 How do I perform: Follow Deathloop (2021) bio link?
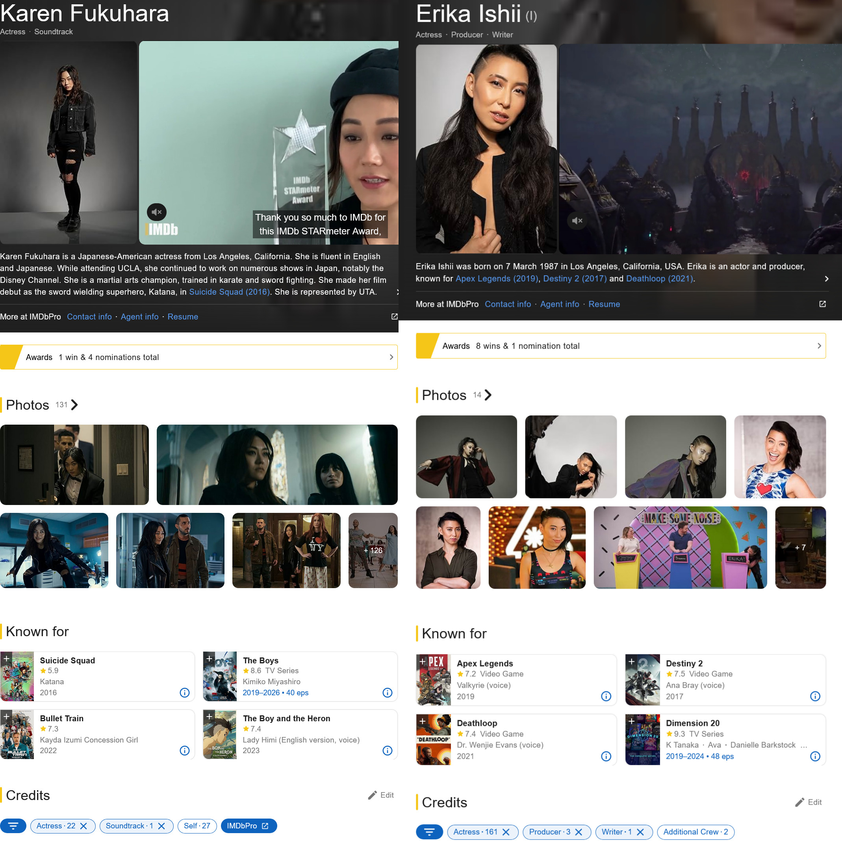click(x=659, y=278)
